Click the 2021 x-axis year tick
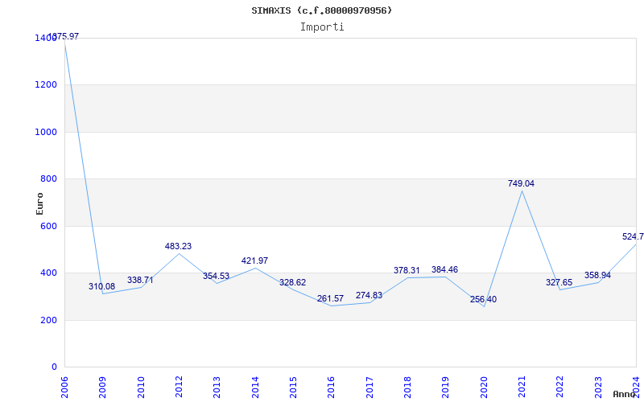This screenshot has height=402, width=644. [522, 388]
